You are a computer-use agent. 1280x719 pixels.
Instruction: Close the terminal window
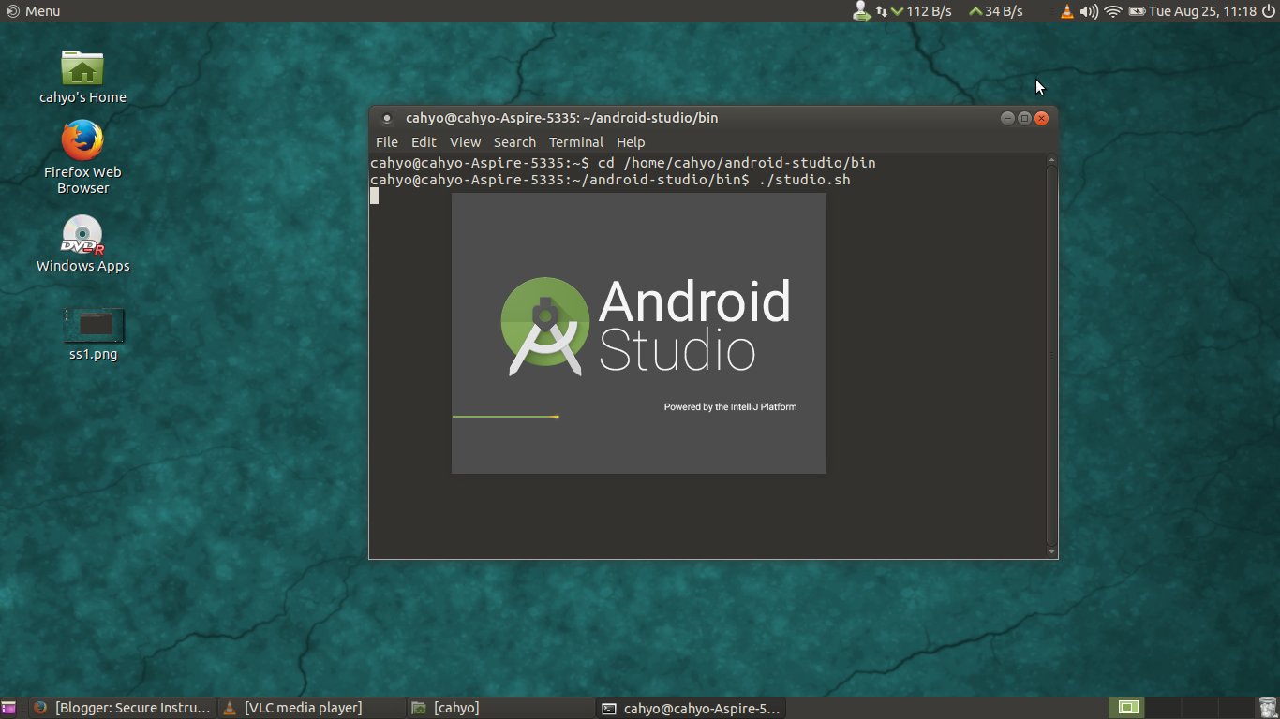1041,118
